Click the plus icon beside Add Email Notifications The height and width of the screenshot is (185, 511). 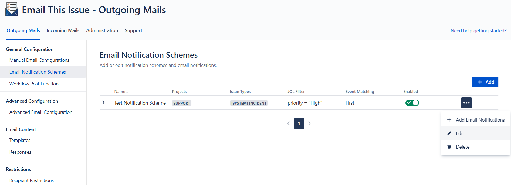tap(449, 120)
